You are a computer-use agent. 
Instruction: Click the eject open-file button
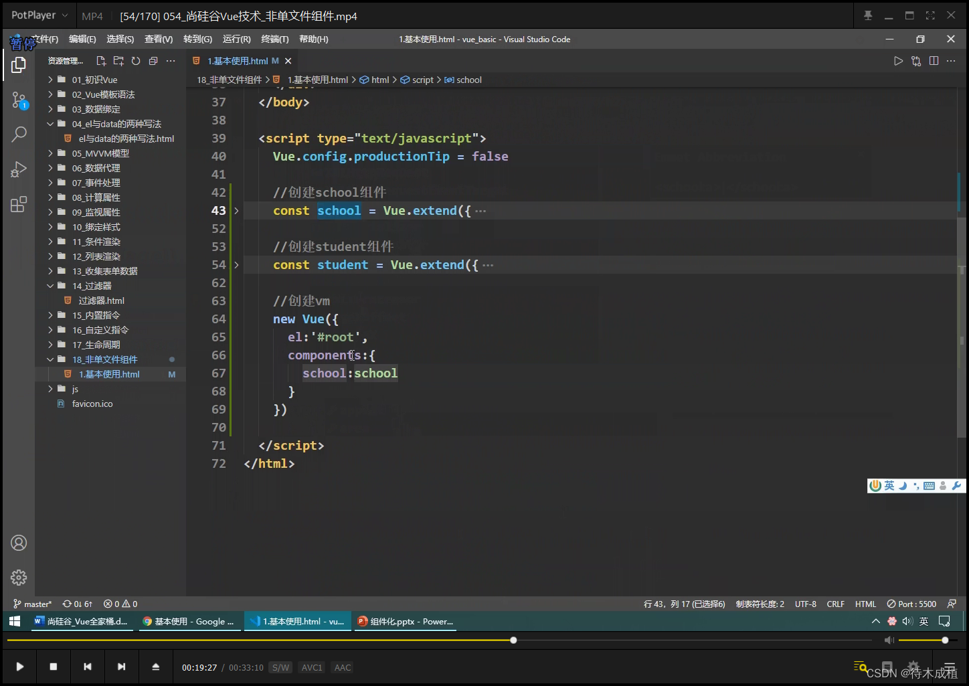point(155,667)
